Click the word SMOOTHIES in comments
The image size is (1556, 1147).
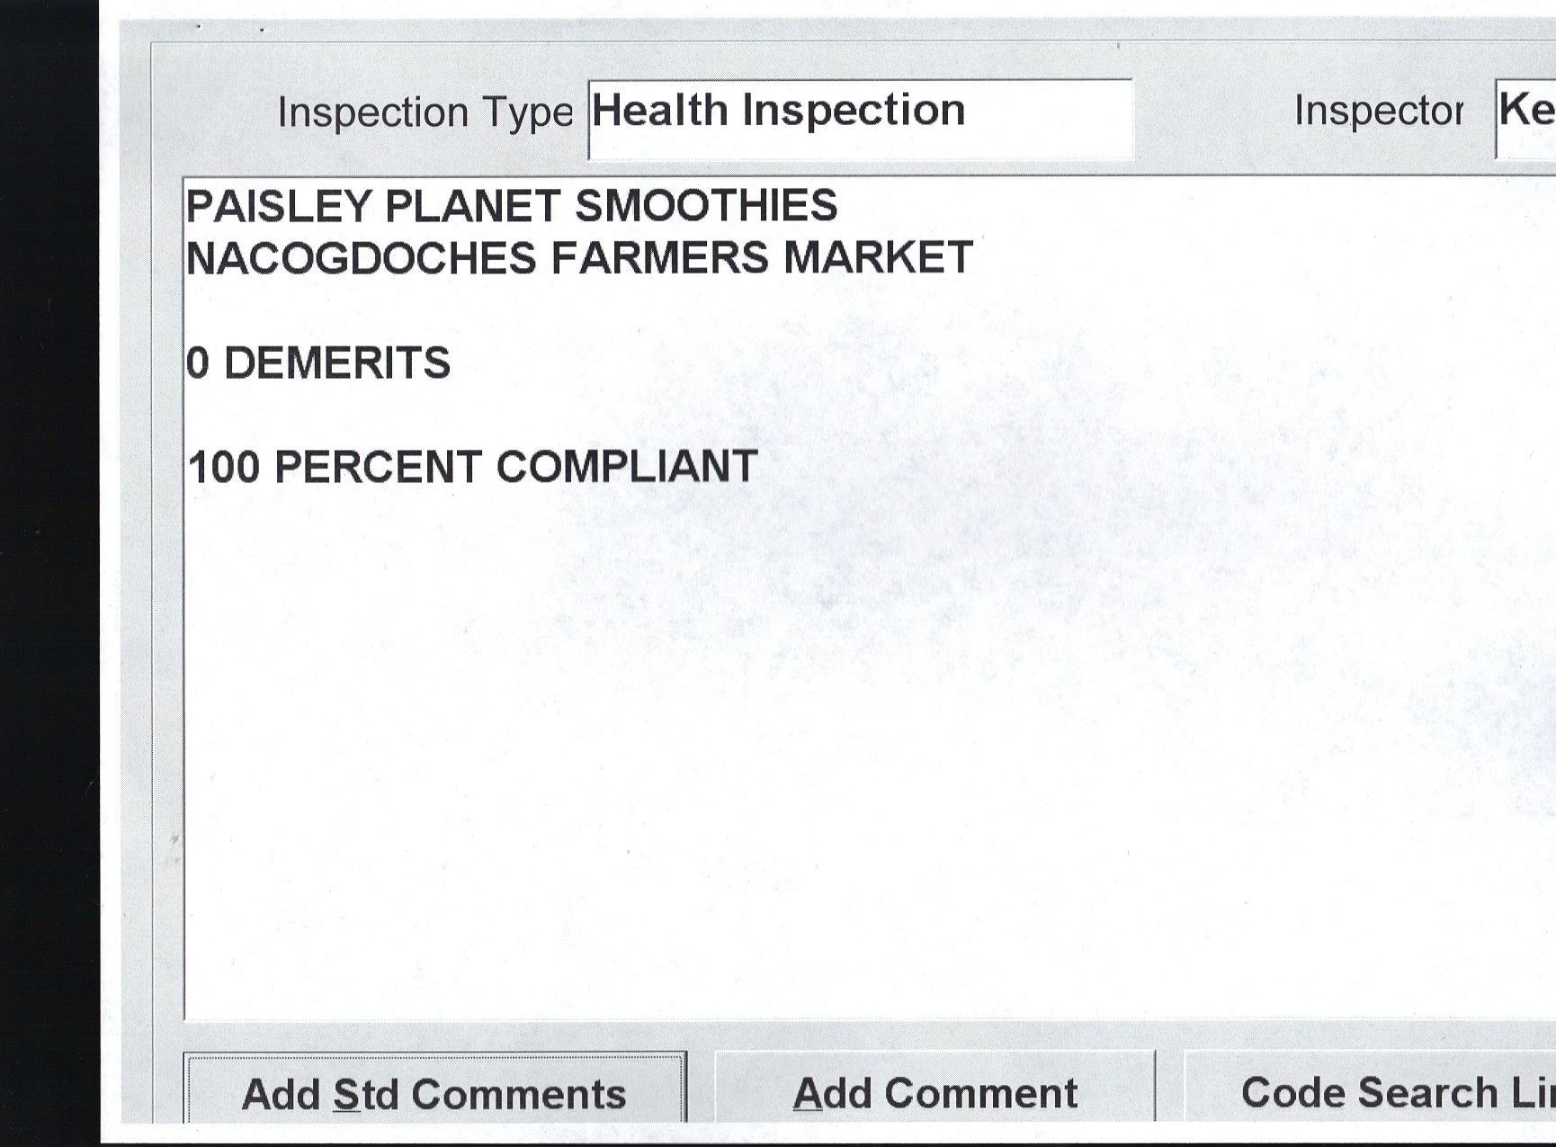coord(706,206)
